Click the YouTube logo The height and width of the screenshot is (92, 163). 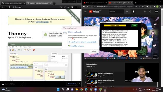pos(94,11)
